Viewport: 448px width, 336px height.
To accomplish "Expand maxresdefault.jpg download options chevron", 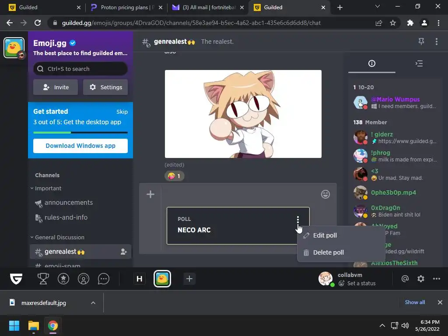I will click(x=93, y=303).
